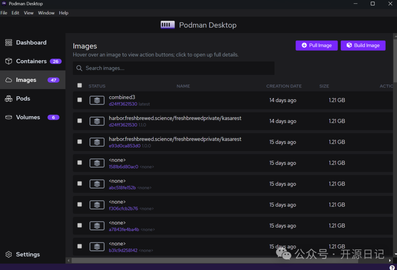397x270 pixels.
Task: Check the box for kasarest 1.0.0 image
Action: (x=80, y=142)
